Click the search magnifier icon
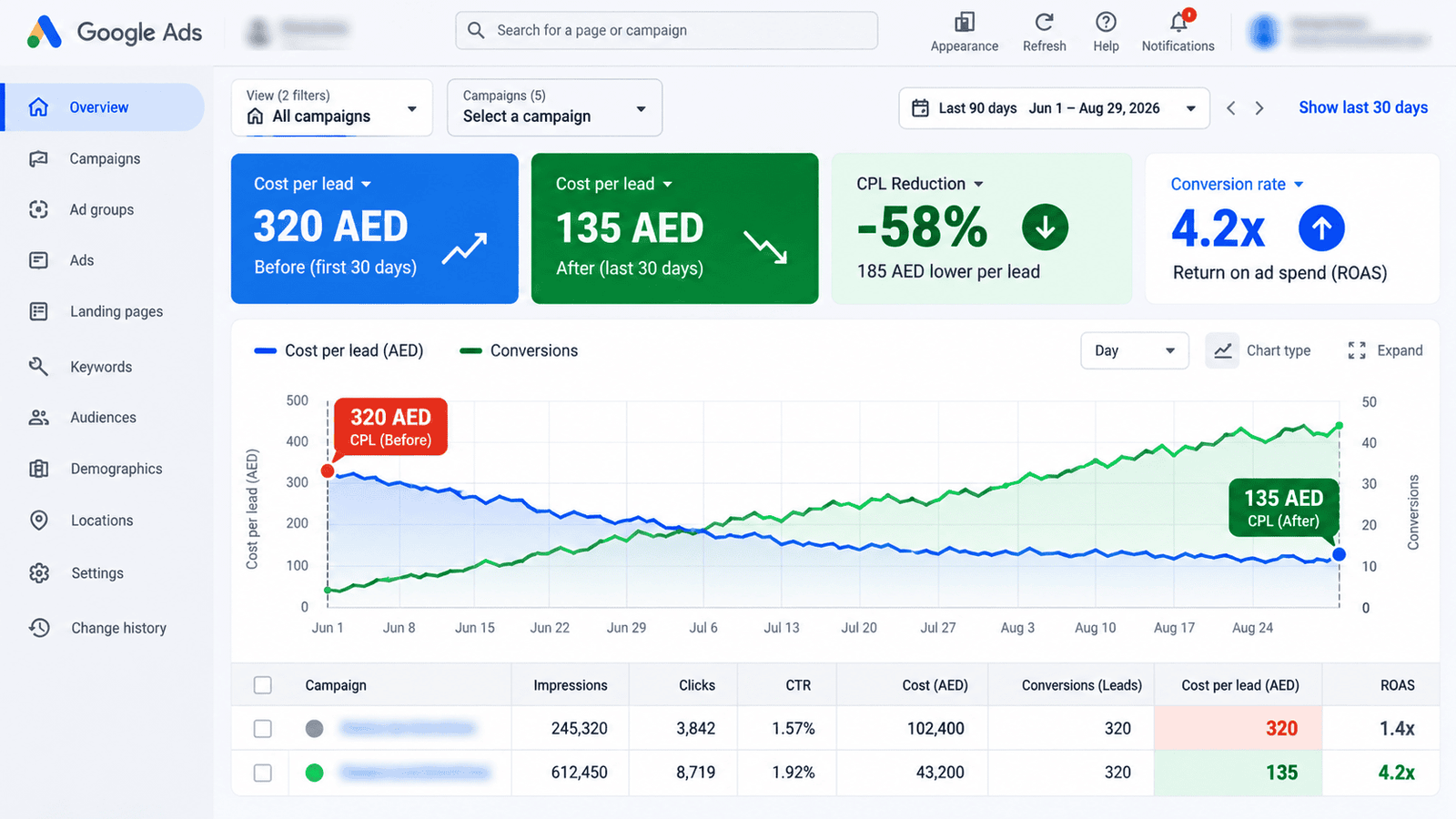 coord(476,30)
